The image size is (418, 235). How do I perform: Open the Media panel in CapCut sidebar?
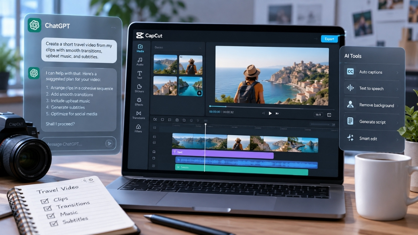(140, 48)
